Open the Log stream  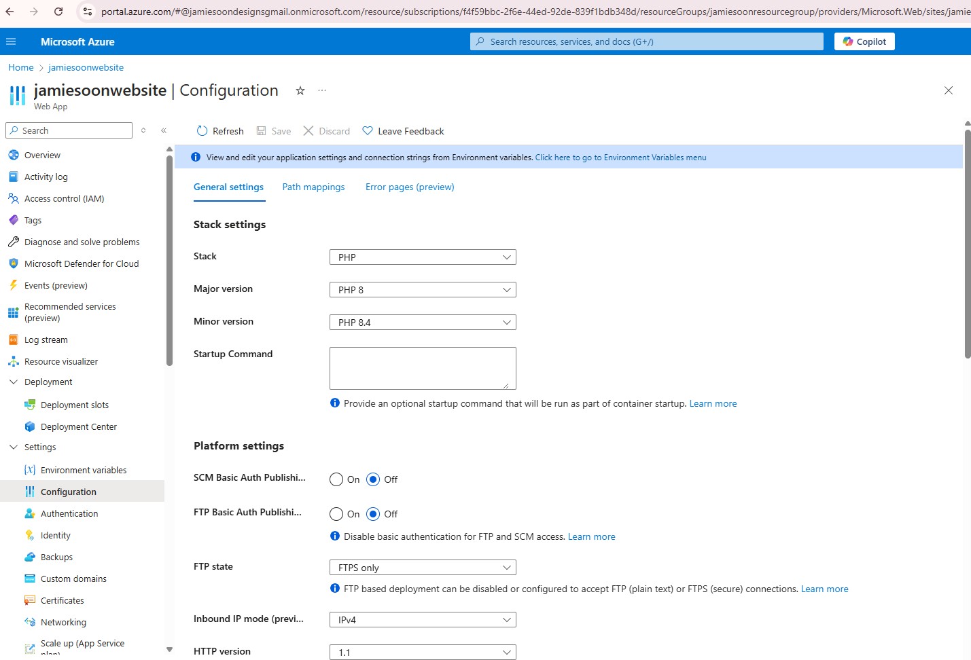pyautogui.click(x=46, y=340)
